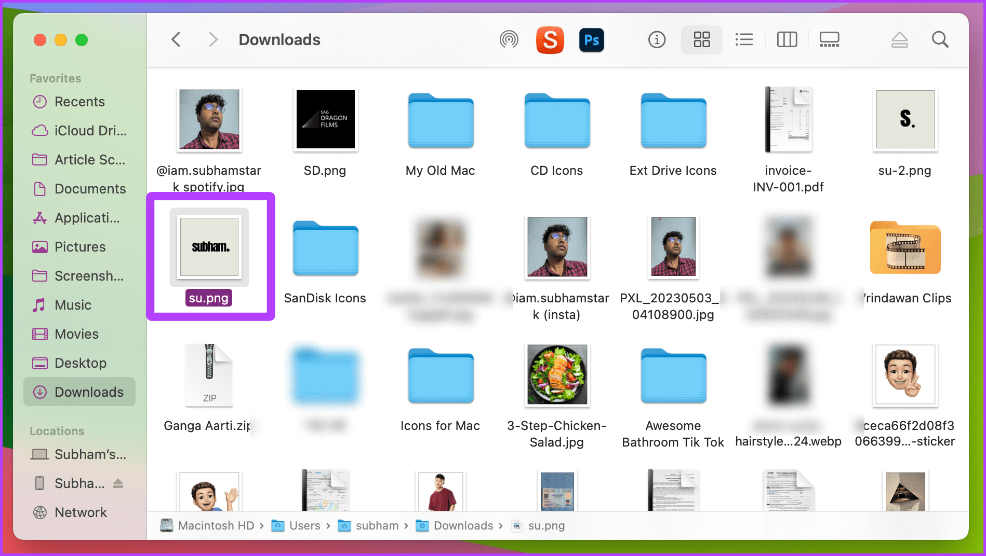Select Network under Locations
Image resolution: width=986 pixels, height=556 pixels.
pyautogui.click(x=81, y=512)
